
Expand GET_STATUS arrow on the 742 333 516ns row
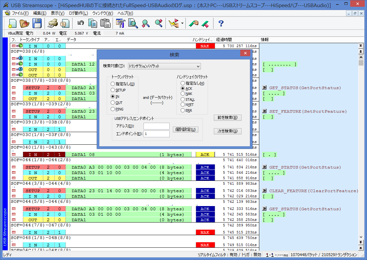click(x=264, y=209)
